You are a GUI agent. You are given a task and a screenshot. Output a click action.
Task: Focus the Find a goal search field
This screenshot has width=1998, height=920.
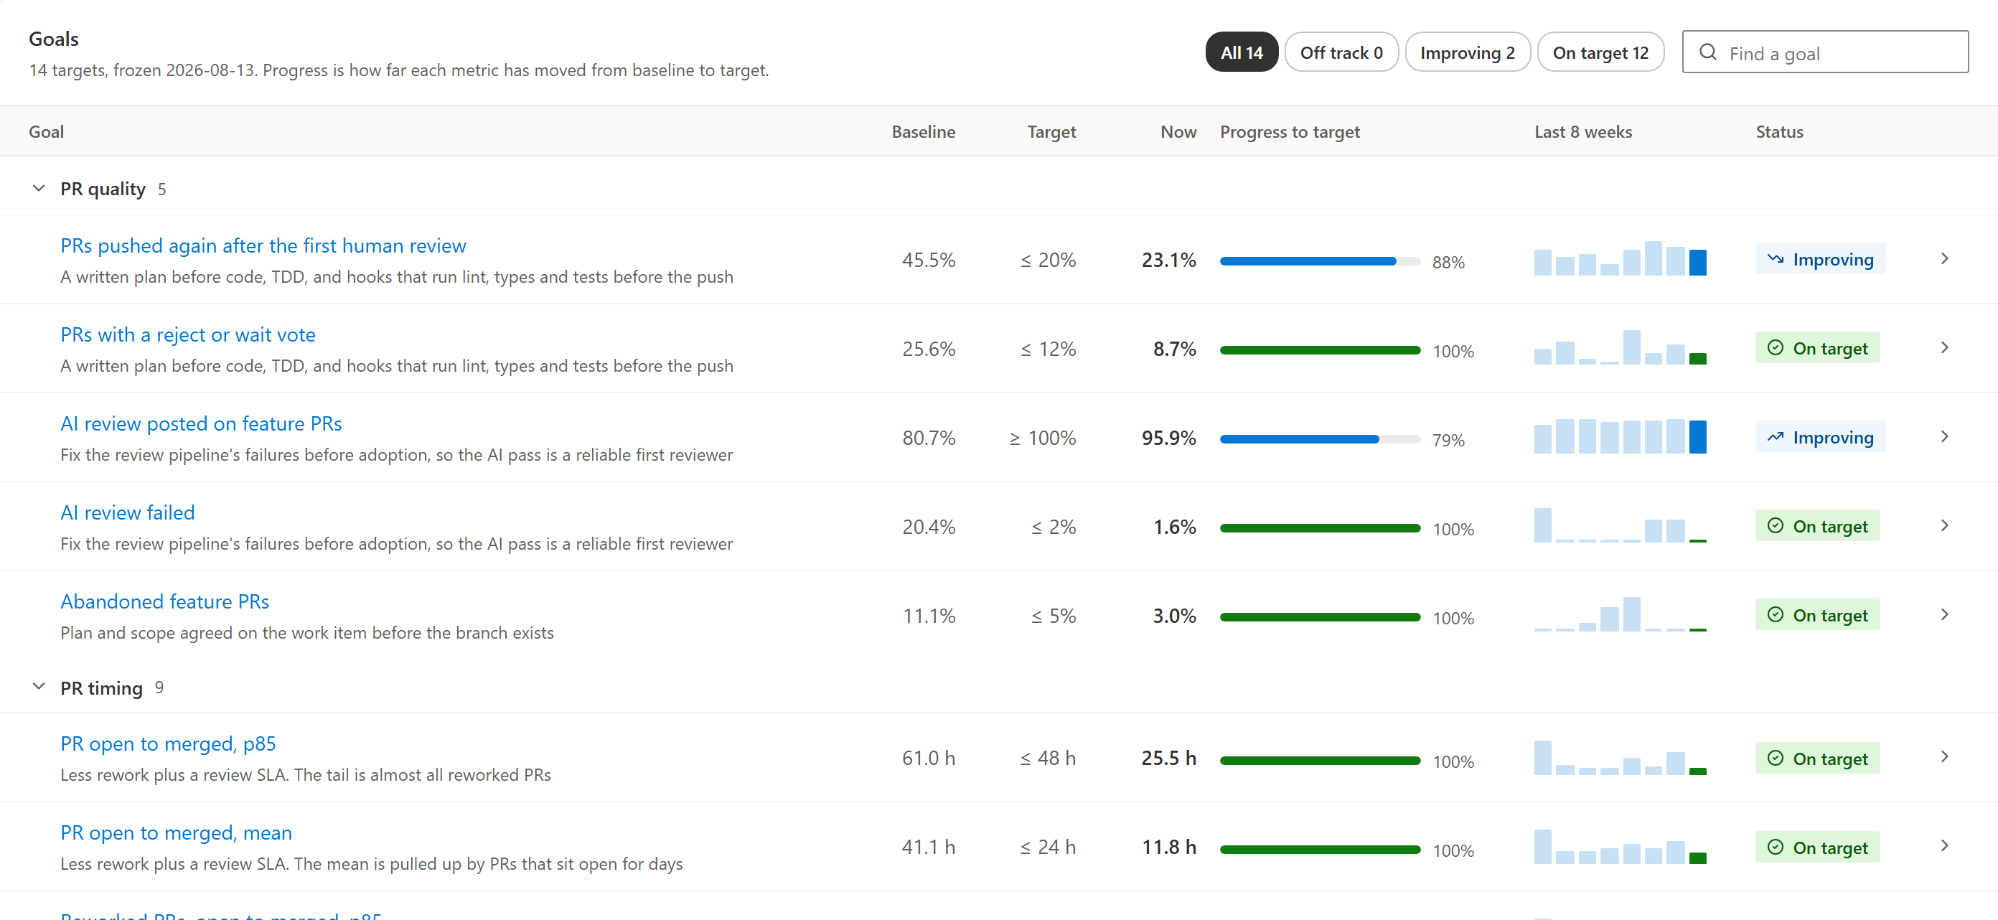(1825, 52)
